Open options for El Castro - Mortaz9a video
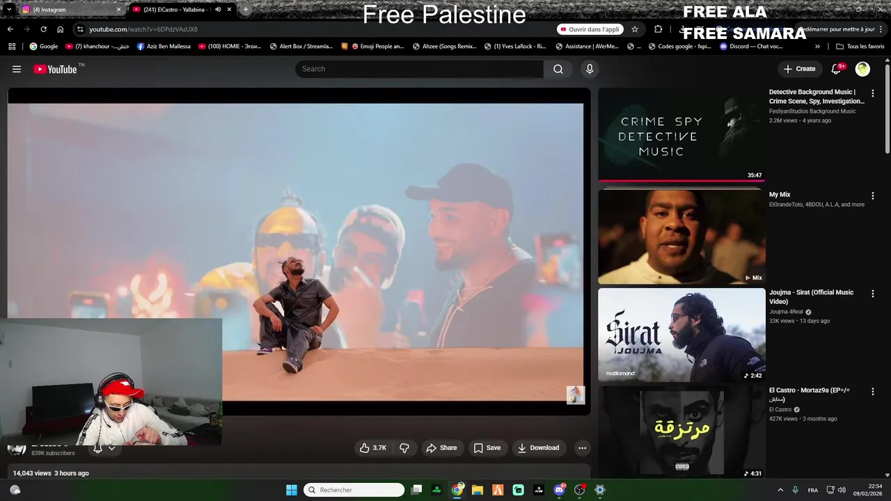The image size is (891, 501). coord(872,392)
